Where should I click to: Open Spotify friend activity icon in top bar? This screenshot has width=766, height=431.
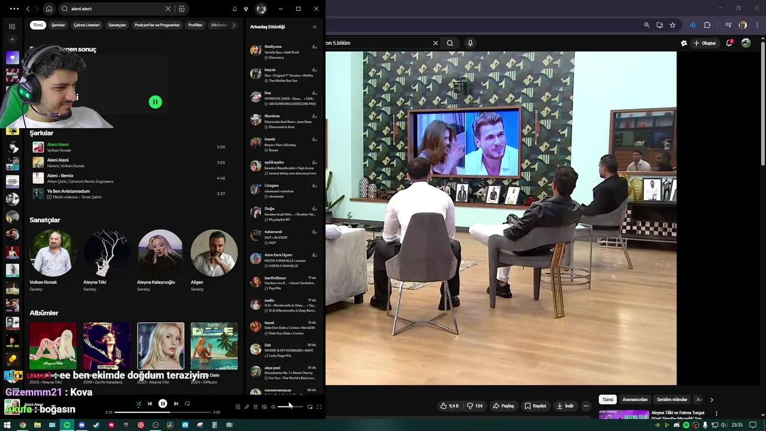246,9
